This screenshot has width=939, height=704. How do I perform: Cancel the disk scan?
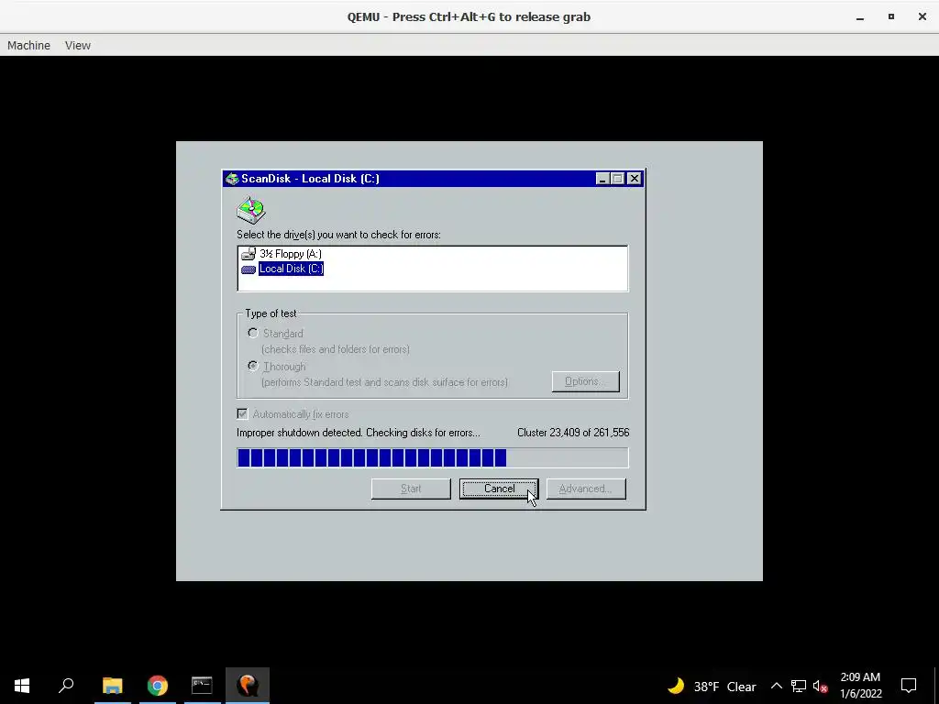[499, 489]
